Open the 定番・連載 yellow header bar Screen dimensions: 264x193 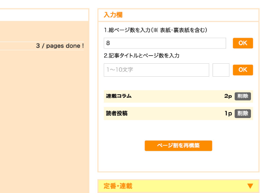[178, 186]
